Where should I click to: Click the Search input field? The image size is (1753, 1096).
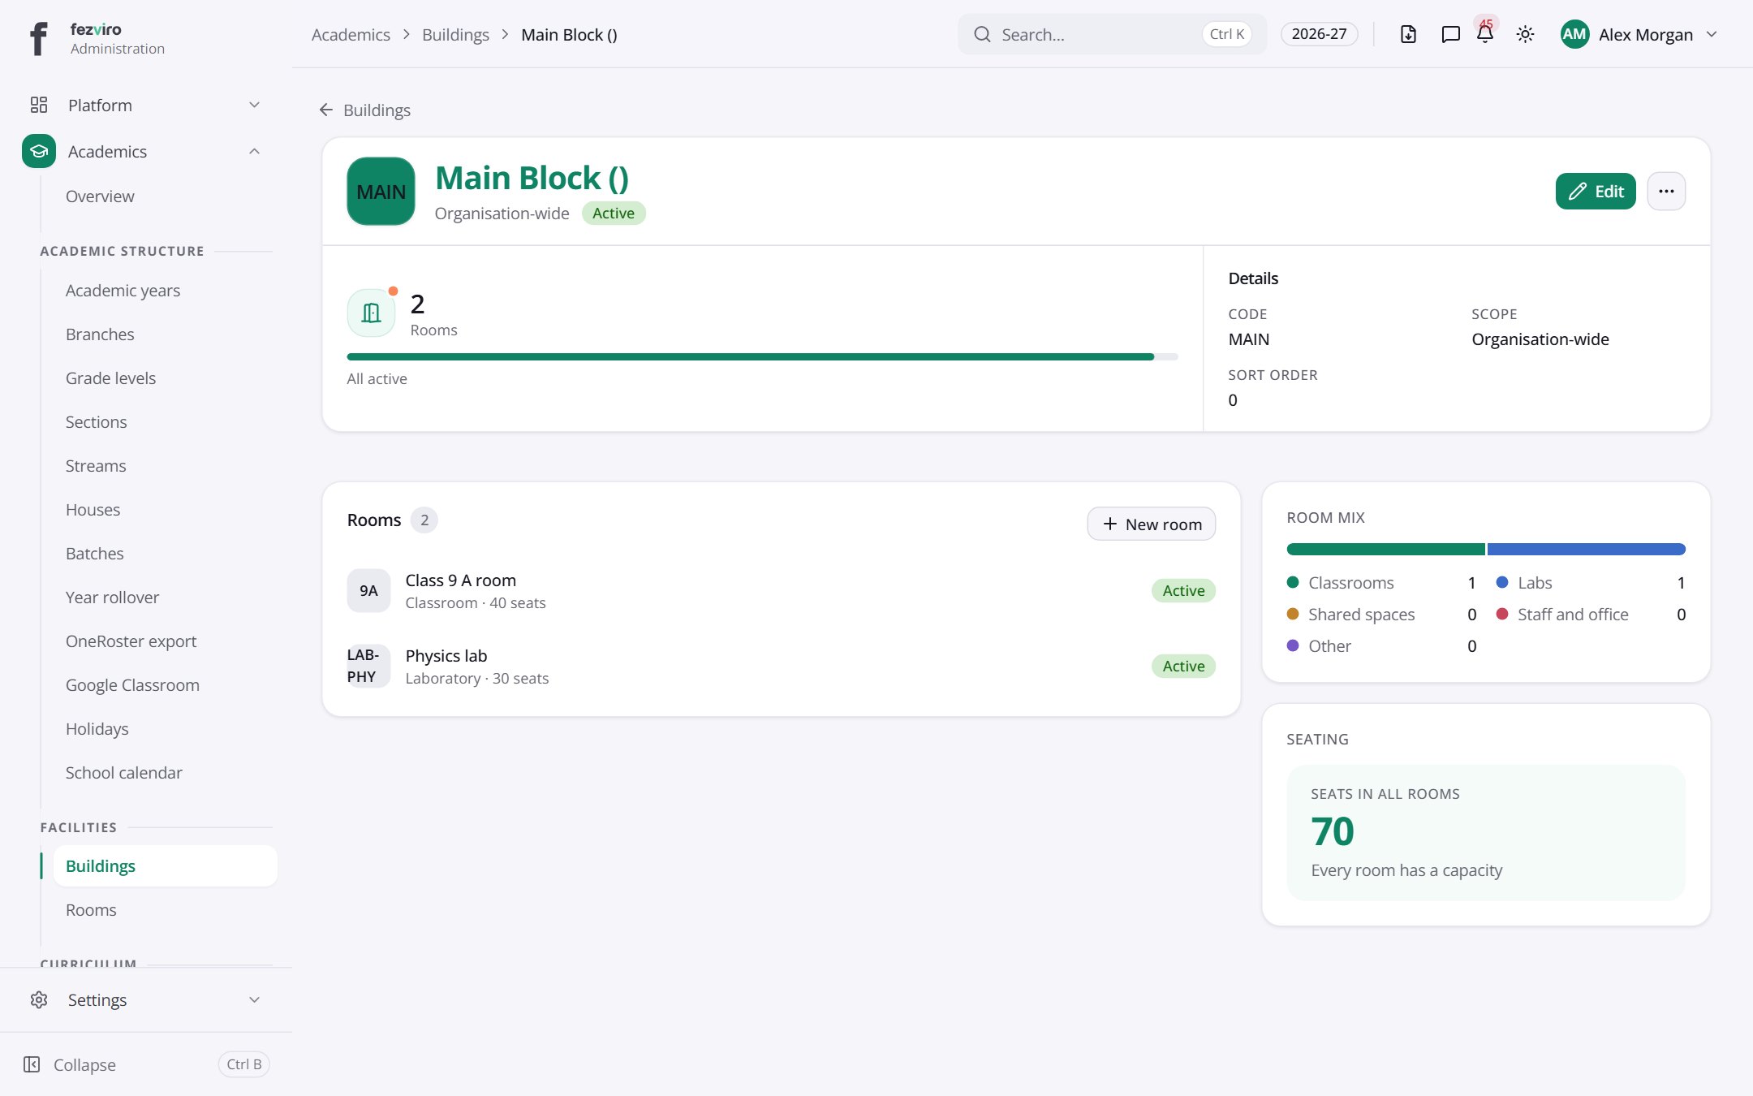[x=1112, y=34]
